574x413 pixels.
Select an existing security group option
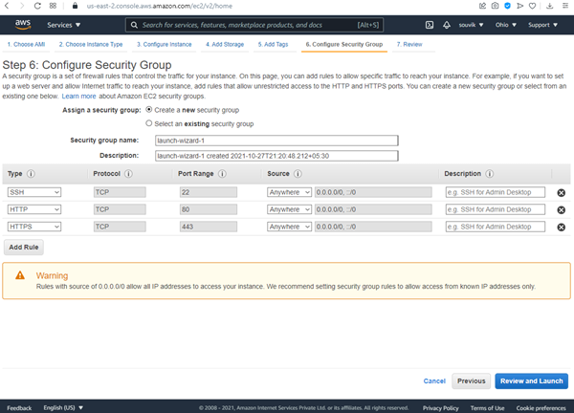[149, 123]
